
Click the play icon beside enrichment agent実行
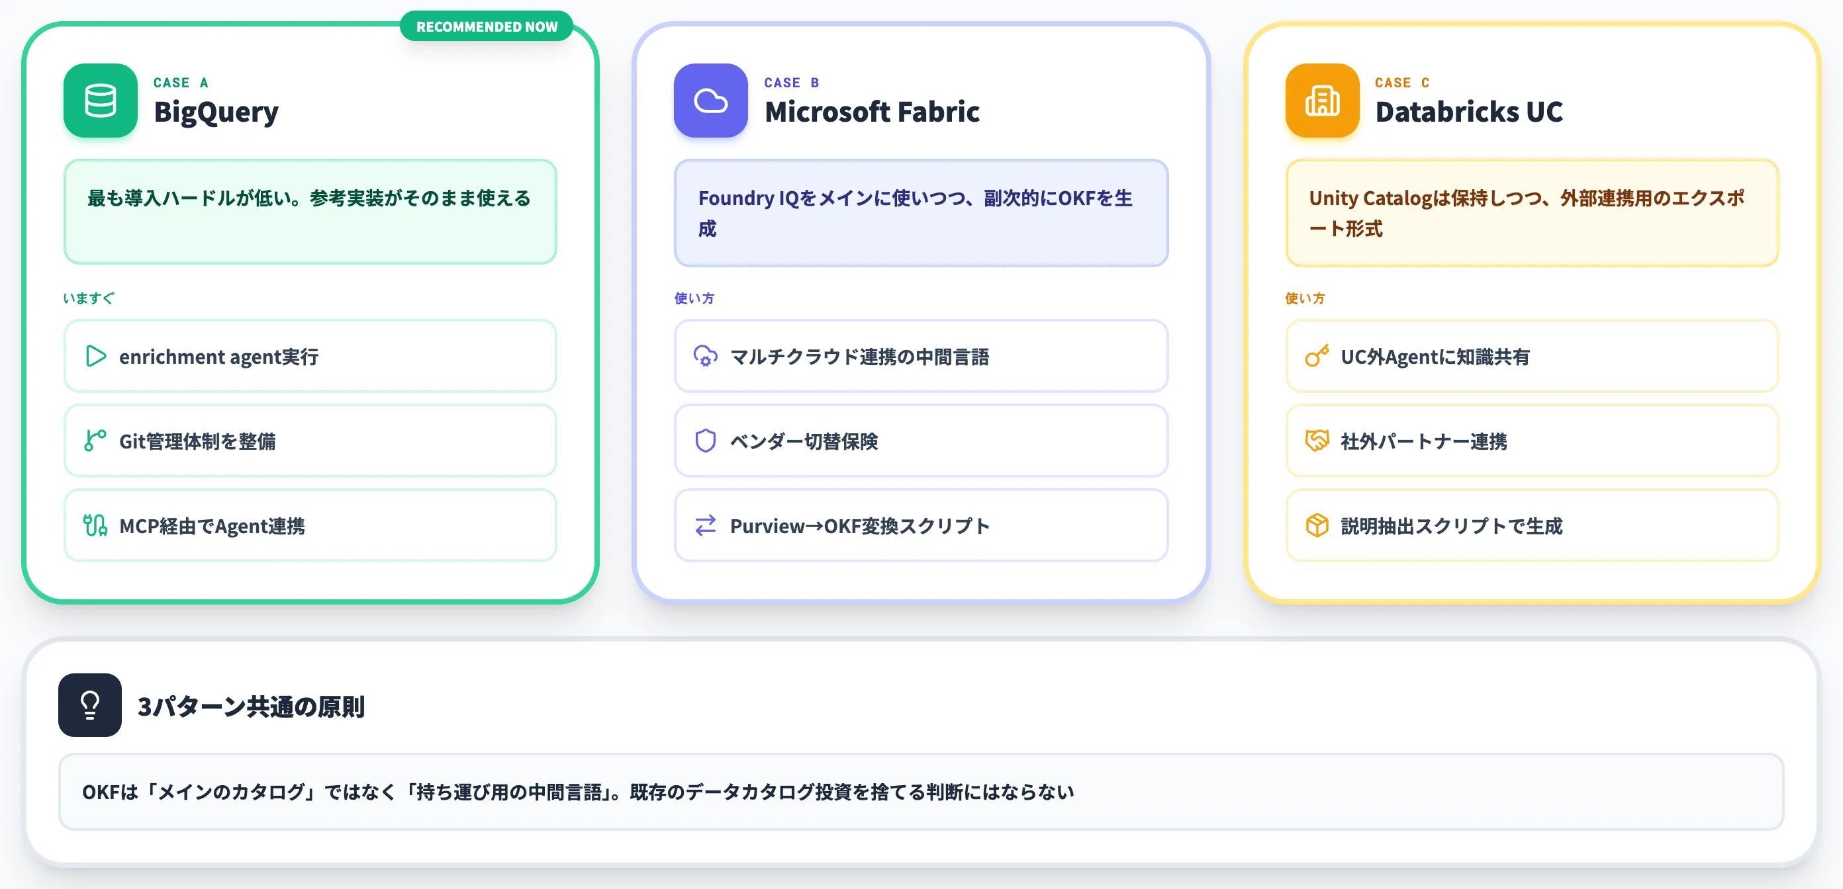pyautogui.click(x=95, y=356)
